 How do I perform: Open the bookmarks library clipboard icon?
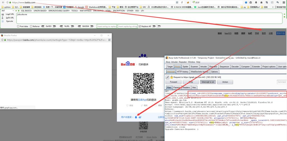(x=251, y=3)
